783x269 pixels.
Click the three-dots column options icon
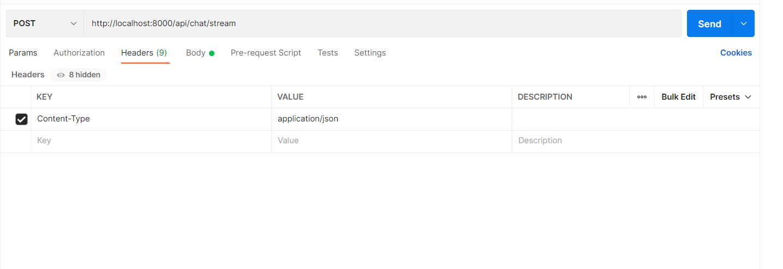(642, 97)
